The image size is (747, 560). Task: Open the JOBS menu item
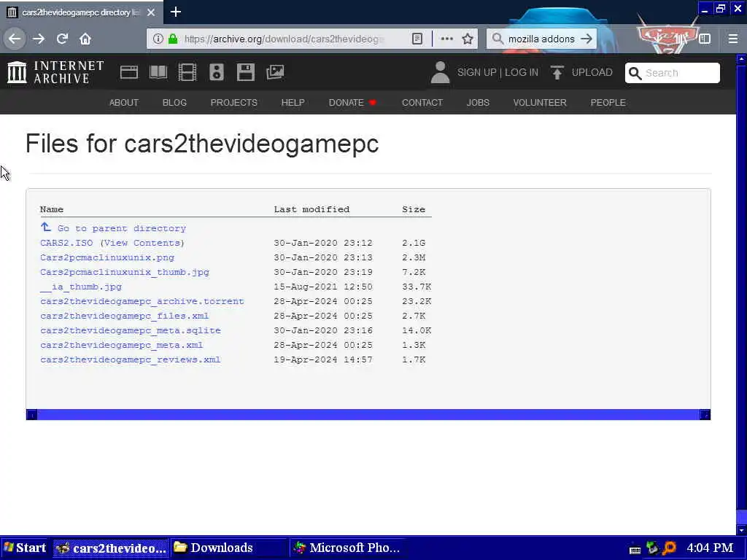478,102
